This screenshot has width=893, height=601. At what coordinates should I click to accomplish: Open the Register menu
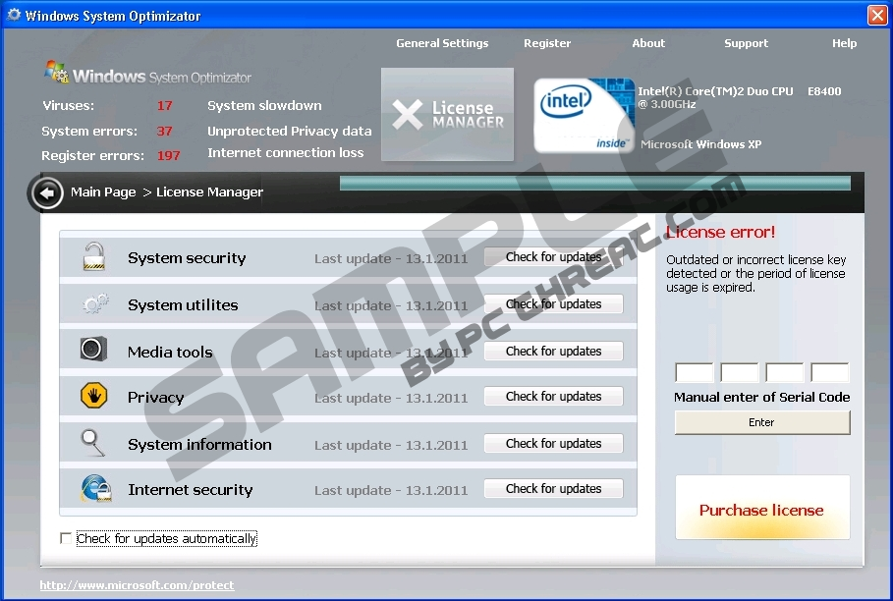(x=547, y=43)
